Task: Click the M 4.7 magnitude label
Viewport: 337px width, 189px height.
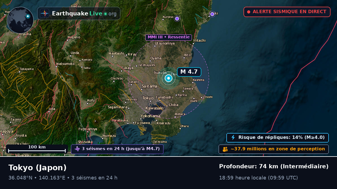Action: click(189, 72)
